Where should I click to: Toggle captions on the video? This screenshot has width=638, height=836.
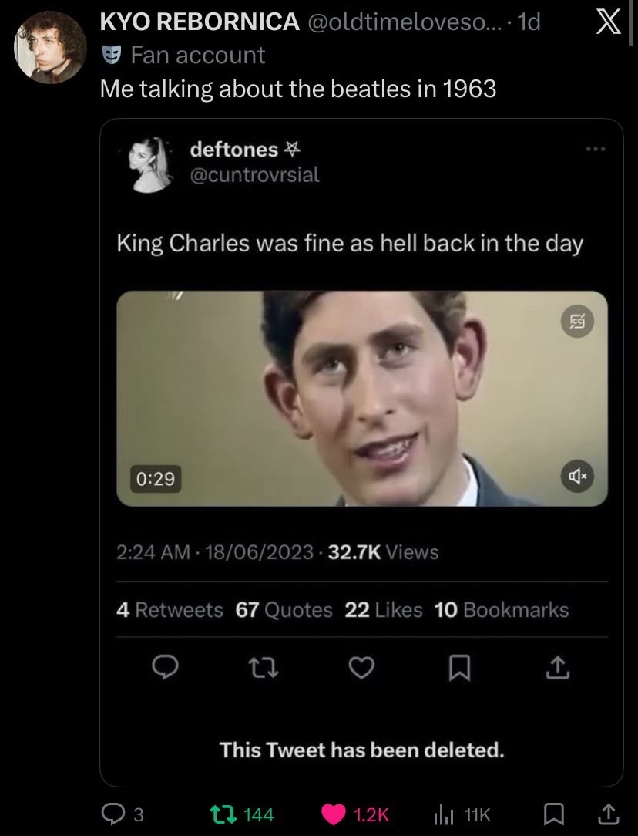click(x=578, y=322)
